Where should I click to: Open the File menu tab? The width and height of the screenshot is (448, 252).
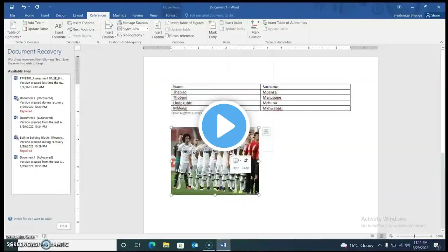[12, 15]
